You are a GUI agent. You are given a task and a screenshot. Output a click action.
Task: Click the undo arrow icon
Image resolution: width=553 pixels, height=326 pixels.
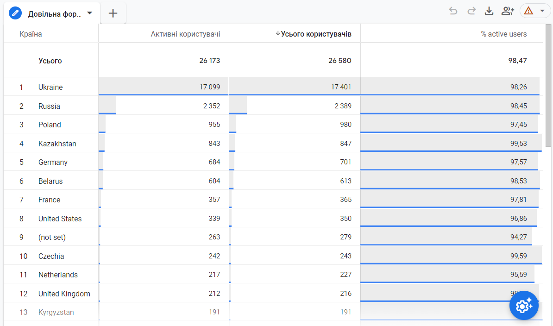453,11
